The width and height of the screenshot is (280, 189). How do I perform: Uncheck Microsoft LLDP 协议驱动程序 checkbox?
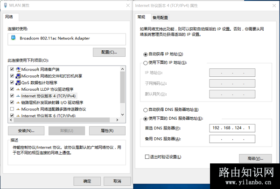[12, 89]
